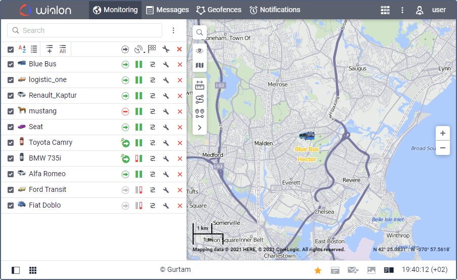Click header motion state column icon
The image size is (457, 280).
click(x=125, y=49)
